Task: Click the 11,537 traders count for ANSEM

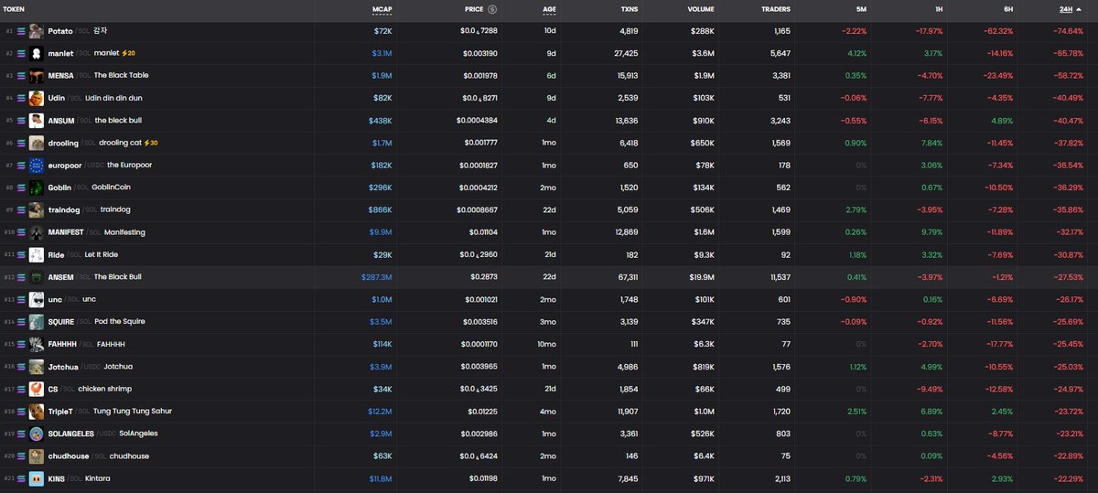Action: (x=778, y=277)
